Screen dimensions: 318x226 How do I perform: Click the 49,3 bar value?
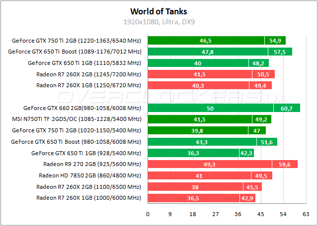click(x=209, y=165)
